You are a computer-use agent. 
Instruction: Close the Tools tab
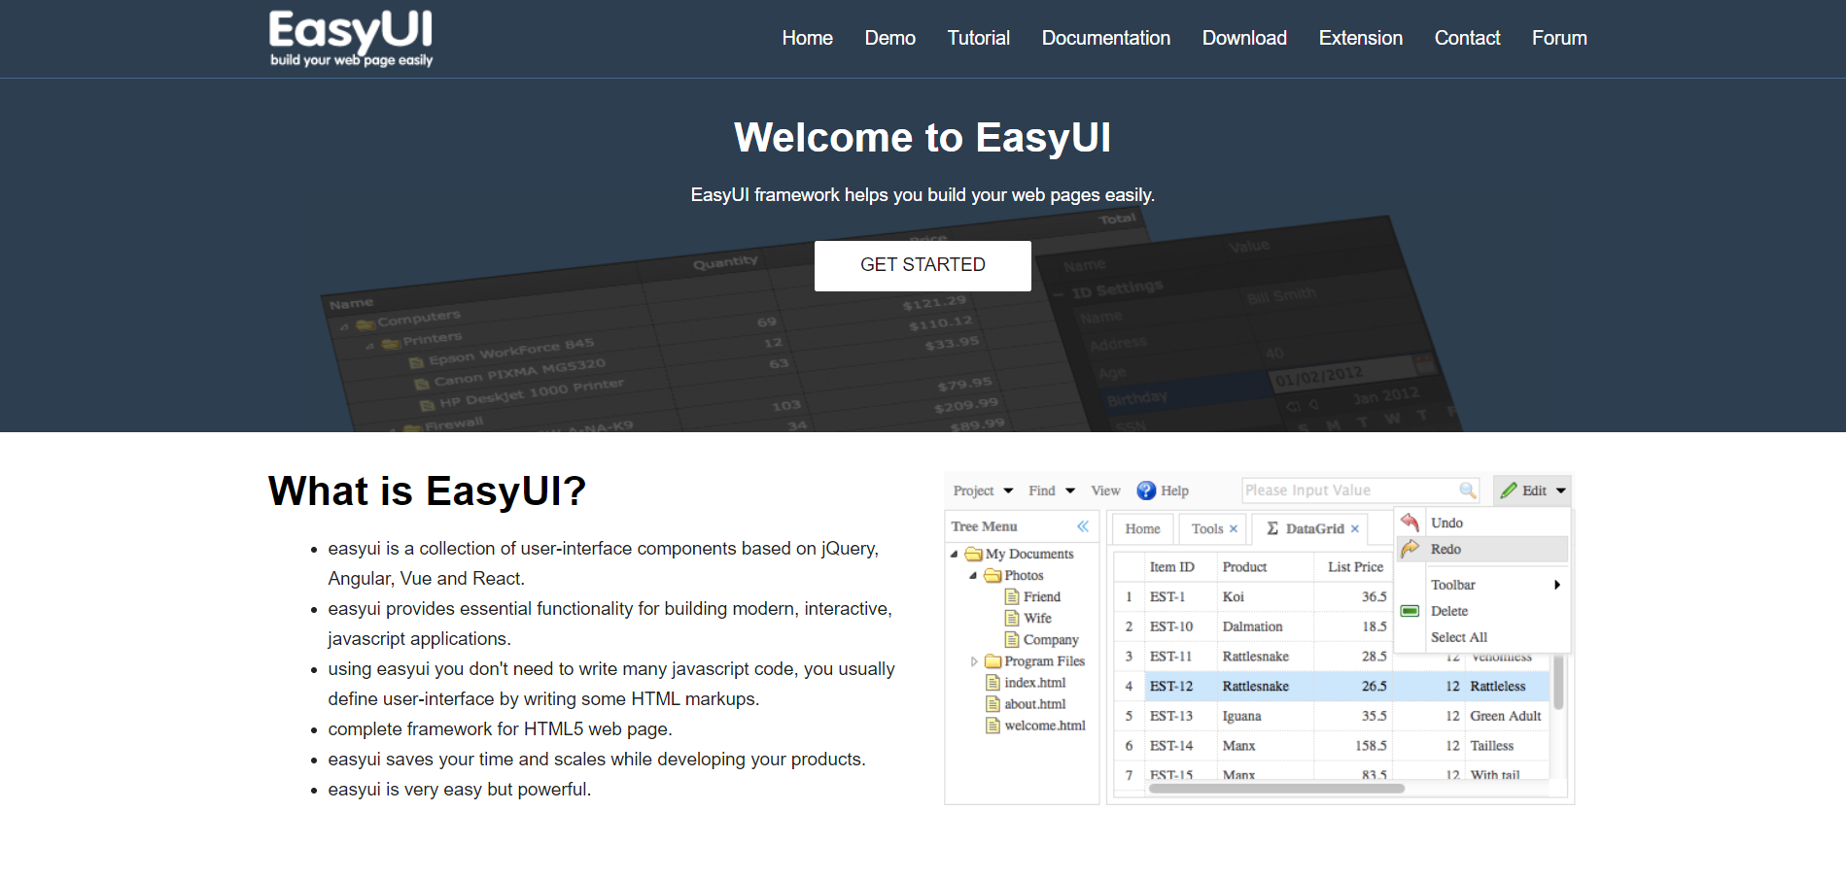coord(1234,529)
